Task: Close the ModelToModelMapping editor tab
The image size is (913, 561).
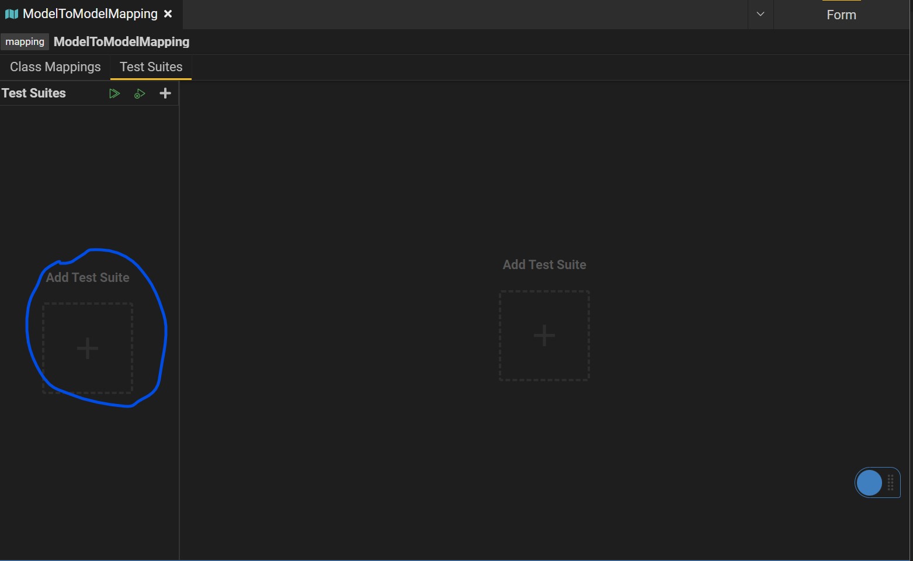Action: [168, 14]
